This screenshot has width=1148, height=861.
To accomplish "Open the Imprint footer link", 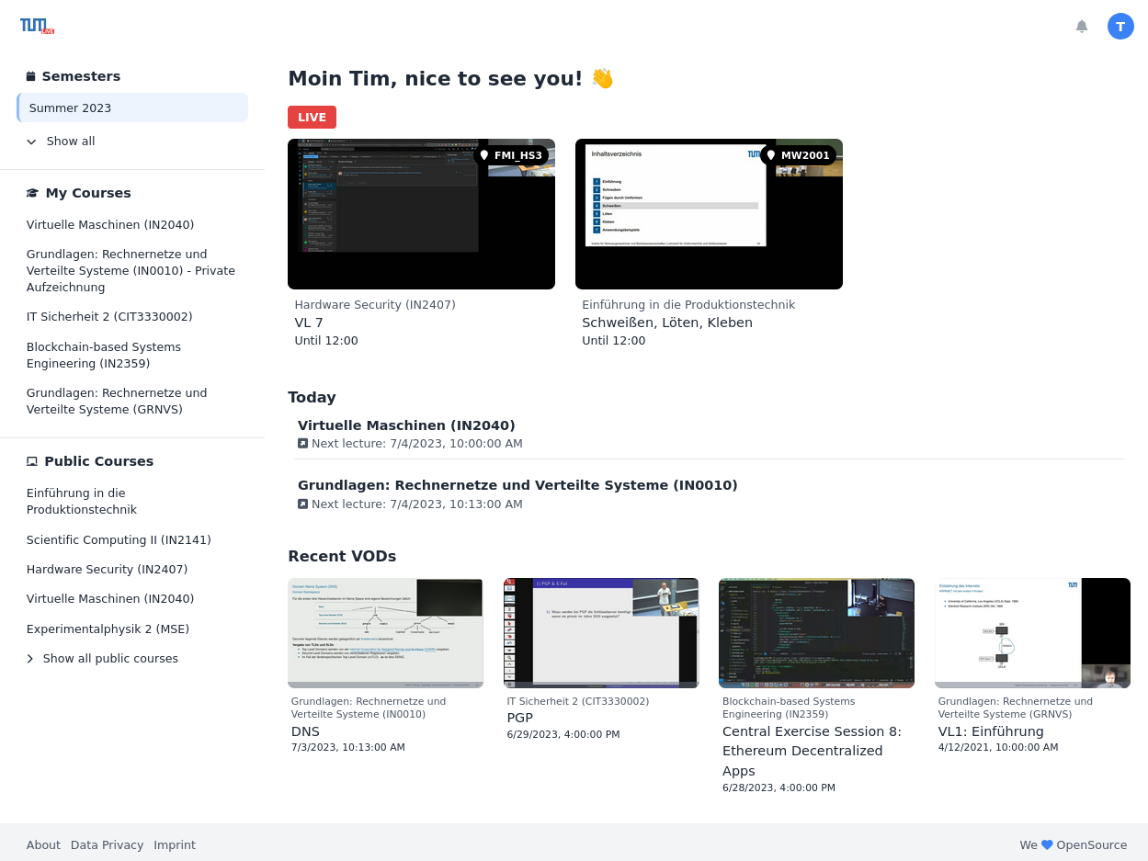I will pyautogui.click(x=175, y=845).
